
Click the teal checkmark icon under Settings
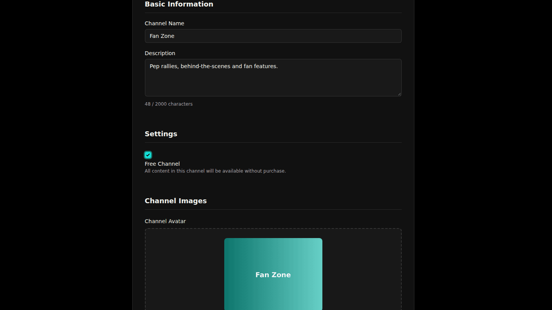[x=148, y=155]
